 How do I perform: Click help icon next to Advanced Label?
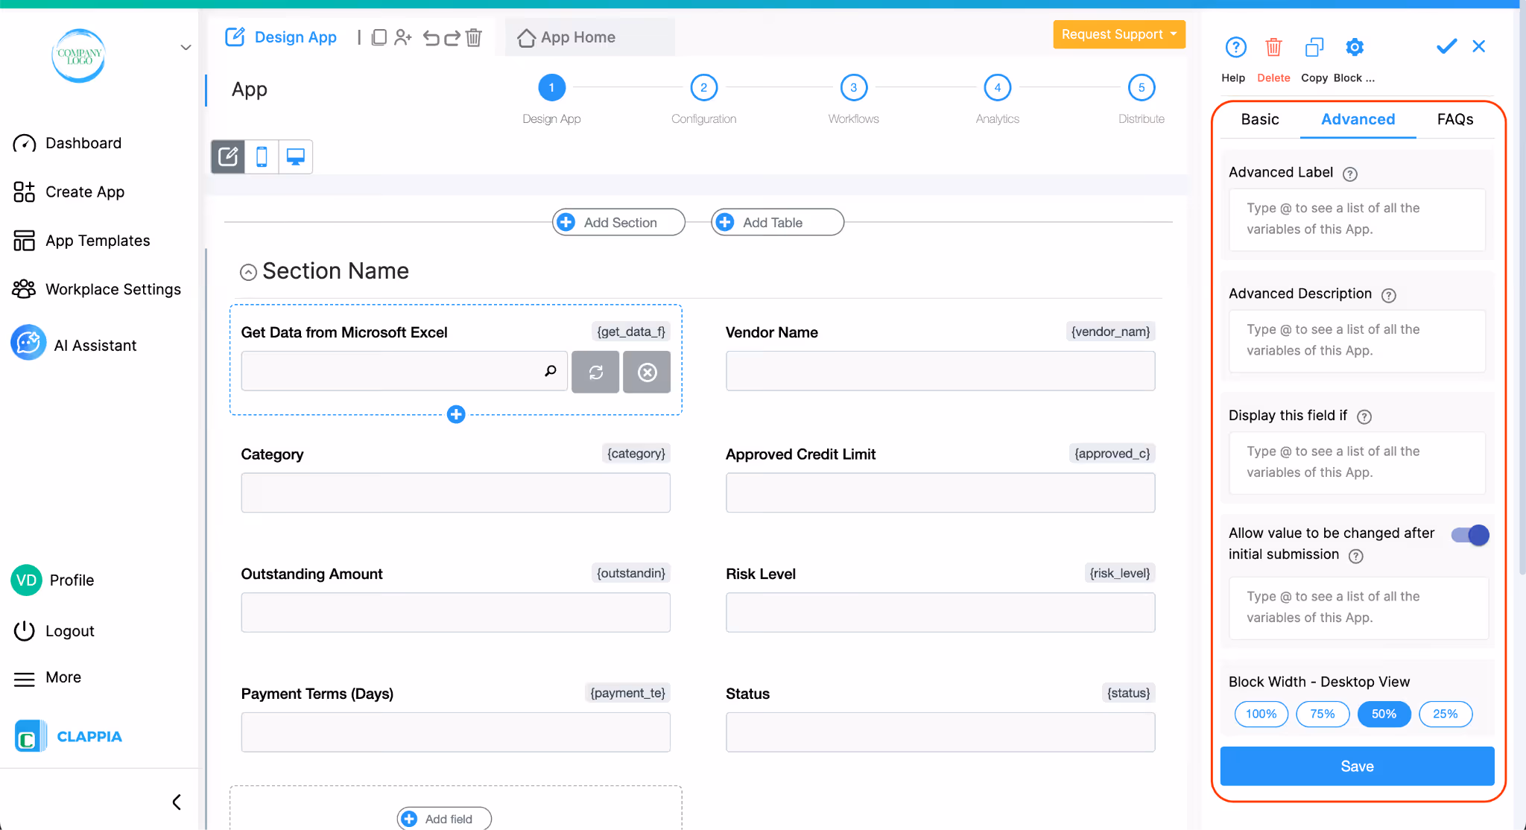pyautogui.click(x=1349, y=174)
